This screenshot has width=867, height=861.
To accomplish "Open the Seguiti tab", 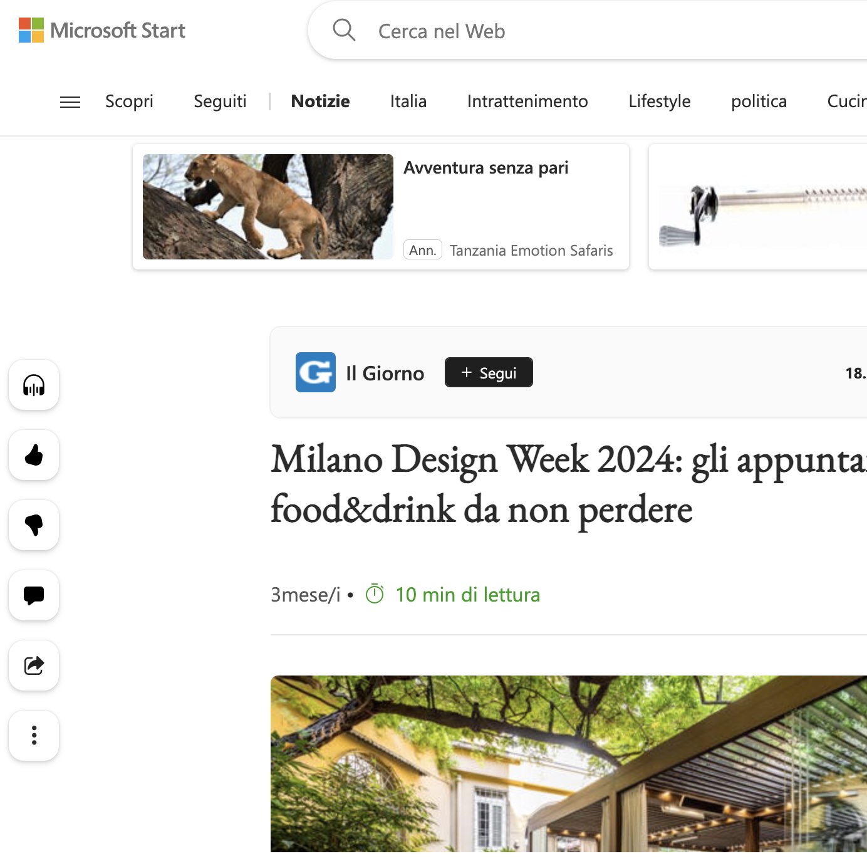I will (220, 102).
